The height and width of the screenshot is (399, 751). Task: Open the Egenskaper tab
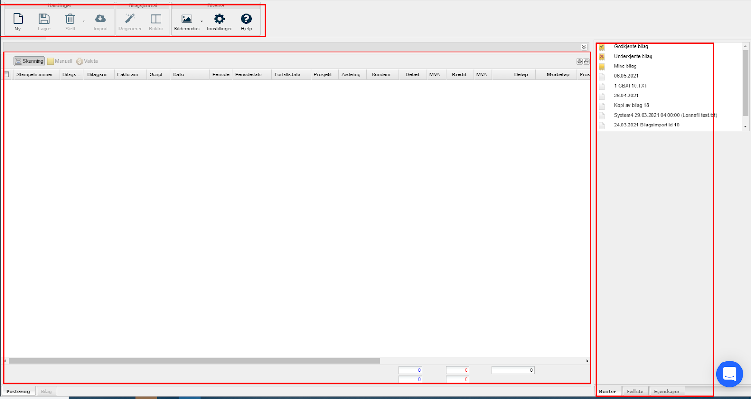click(x=667, y=392)
